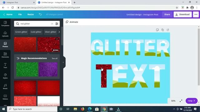Reload the page in browser
The height and width of the screenshot is (112, 200).
pyautogui.click(x=12, y=7)
